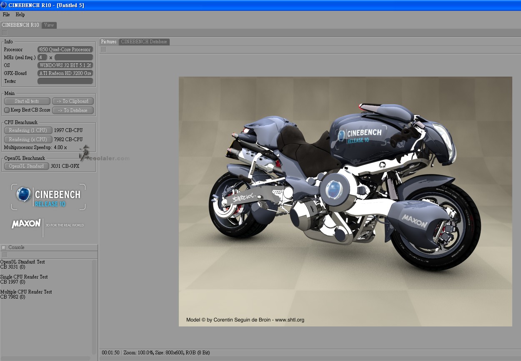The image size is (521, 361).
Task: Click the CINEBENCH title bar app icon
Action: coord(4,5)
